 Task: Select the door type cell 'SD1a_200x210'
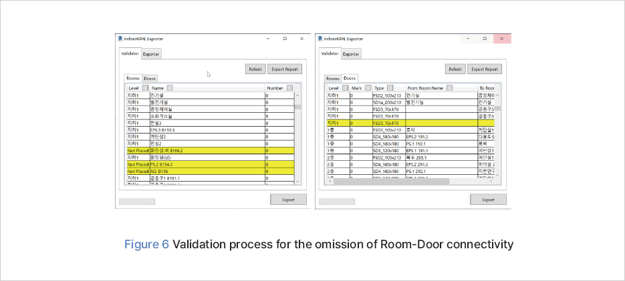pyautogui.click(x=388, y=102)
